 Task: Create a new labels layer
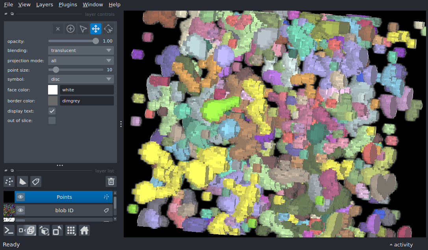(x=36, y=181)
